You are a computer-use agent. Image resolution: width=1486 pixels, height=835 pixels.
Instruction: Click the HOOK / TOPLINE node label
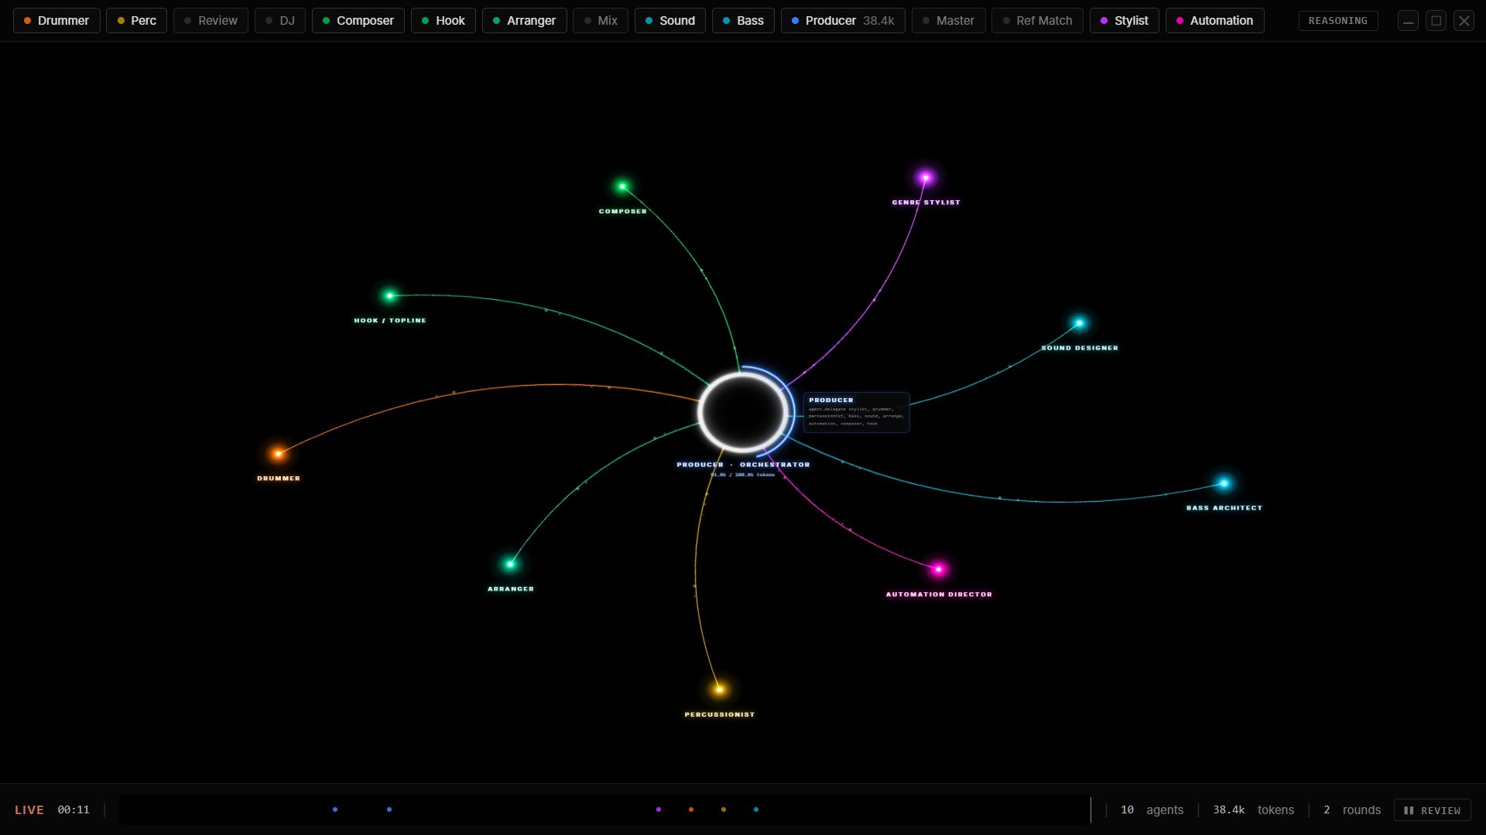pyautogui.click(x=390, y=320)
